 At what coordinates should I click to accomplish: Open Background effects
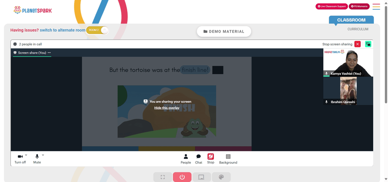click(228, 159)
